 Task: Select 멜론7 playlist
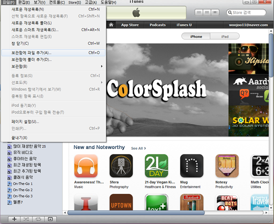point(18,202)
